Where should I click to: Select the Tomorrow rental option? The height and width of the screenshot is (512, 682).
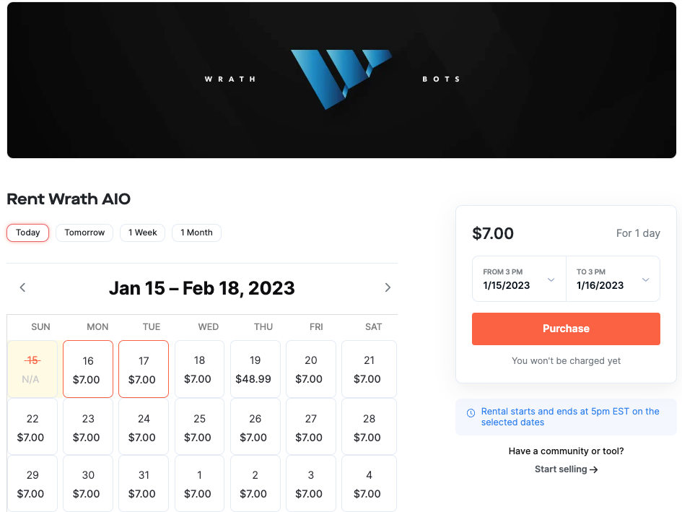point(84,233)
